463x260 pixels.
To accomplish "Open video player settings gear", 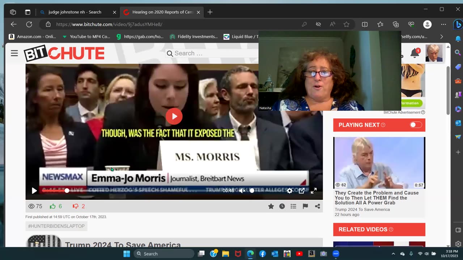I will (x=289, y=191).
